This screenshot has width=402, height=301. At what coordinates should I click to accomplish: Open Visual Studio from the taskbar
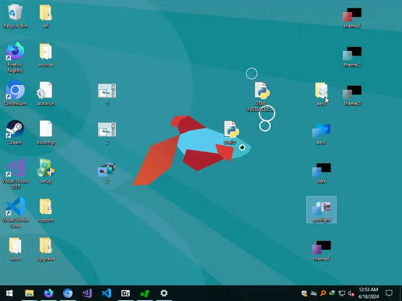(x=87, y=293)
